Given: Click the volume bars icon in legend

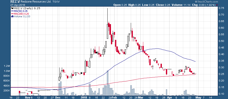Looking at the screenshot, I should tap(12, 16).
